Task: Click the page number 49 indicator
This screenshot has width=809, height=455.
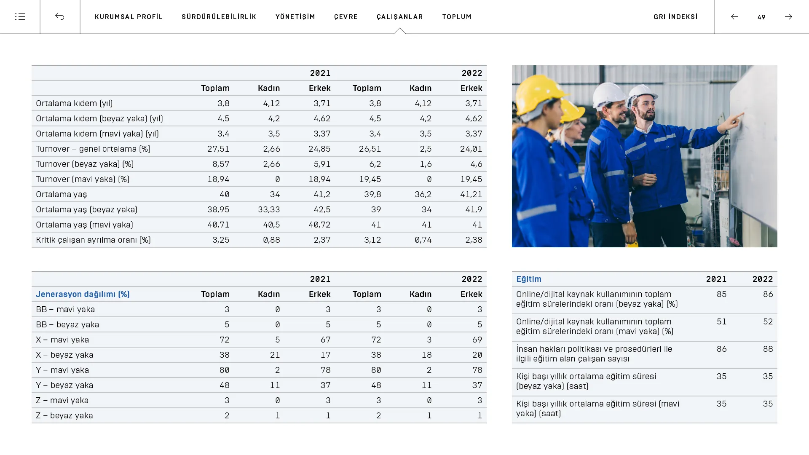Action: click(x=761, y=17)
